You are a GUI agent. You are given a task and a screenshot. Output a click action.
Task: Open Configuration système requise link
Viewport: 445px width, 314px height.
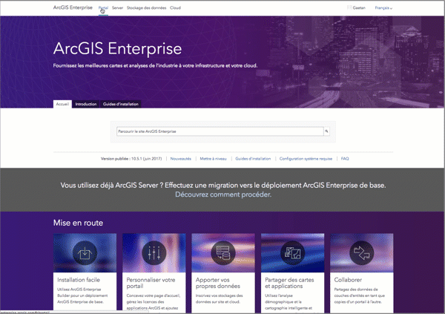[306, 159]
